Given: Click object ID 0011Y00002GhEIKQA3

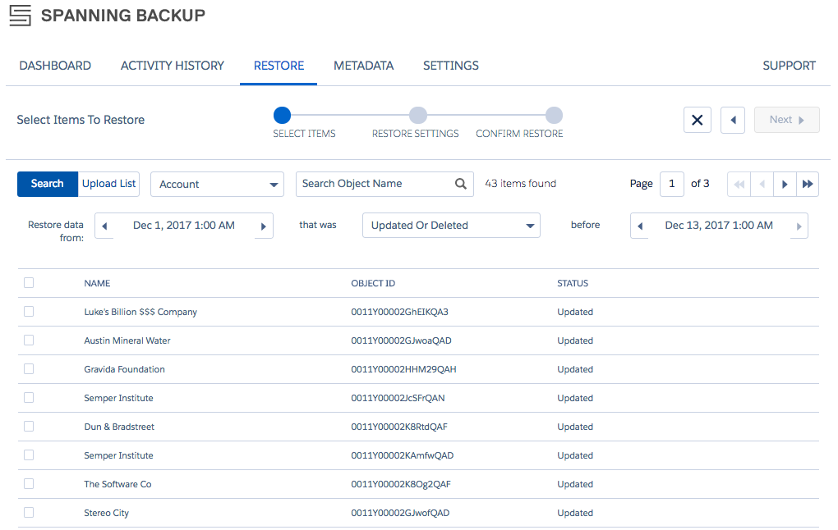Looking at the screenshot, I should (400, 313).
